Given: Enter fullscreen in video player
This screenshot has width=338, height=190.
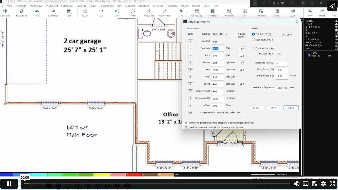Looking at the screenshot, I should 332,184.
